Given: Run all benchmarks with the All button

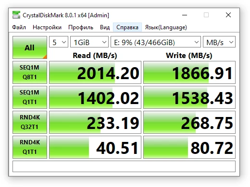Looking at the screenshot, I should coord(30,47).
